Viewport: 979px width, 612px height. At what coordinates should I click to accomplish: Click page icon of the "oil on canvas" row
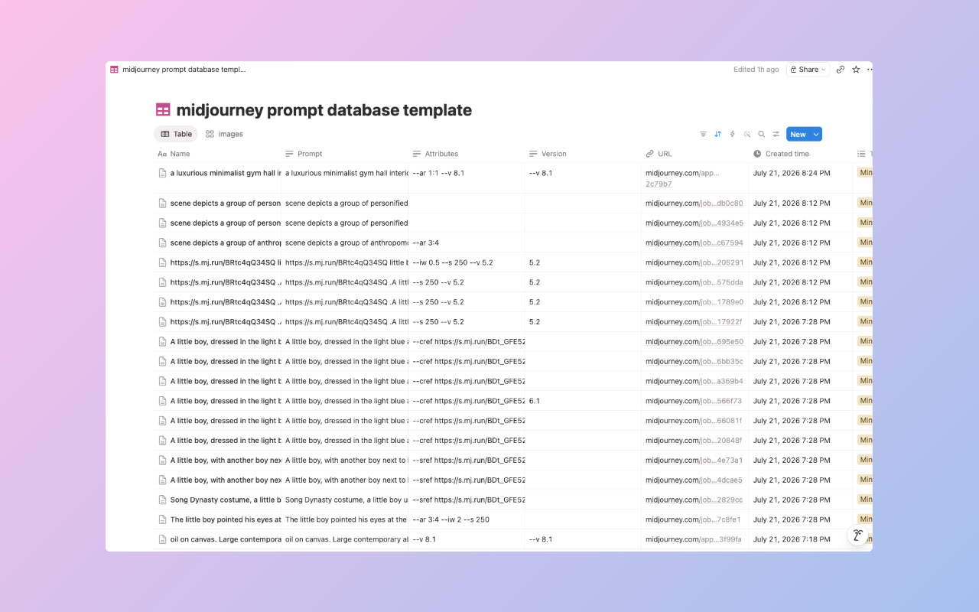pyautogui.click(x=162, y=539)
